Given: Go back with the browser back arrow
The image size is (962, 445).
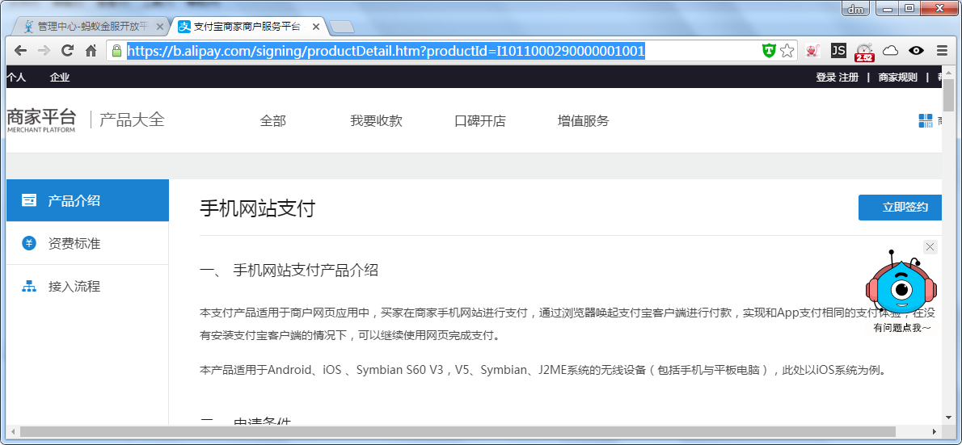Looking at the screenshot, I should (x=20, y=51).
